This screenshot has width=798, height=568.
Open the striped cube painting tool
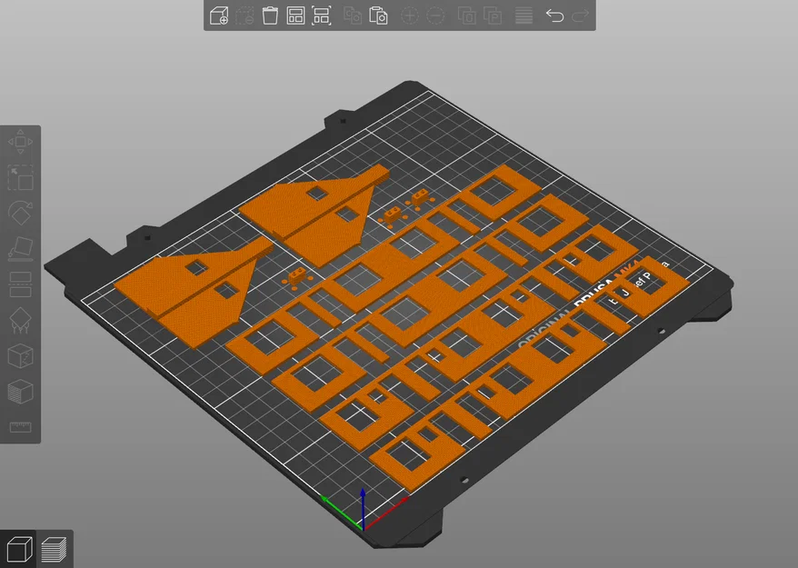[20, 392]
